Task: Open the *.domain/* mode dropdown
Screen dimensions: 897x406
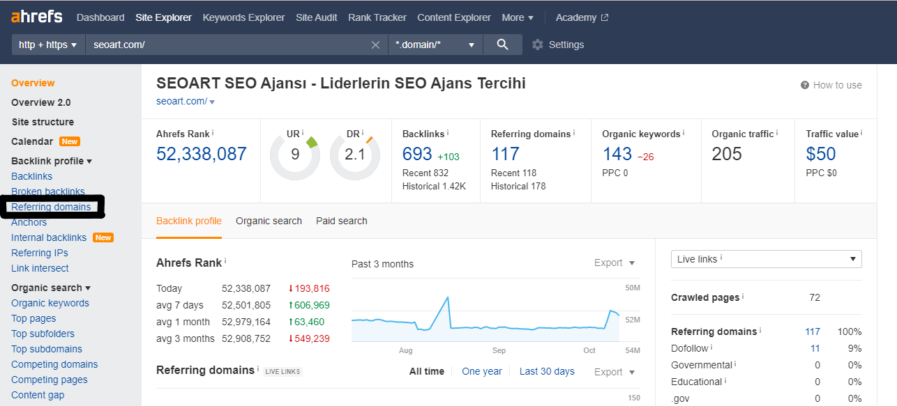Action: coord(435,45)
